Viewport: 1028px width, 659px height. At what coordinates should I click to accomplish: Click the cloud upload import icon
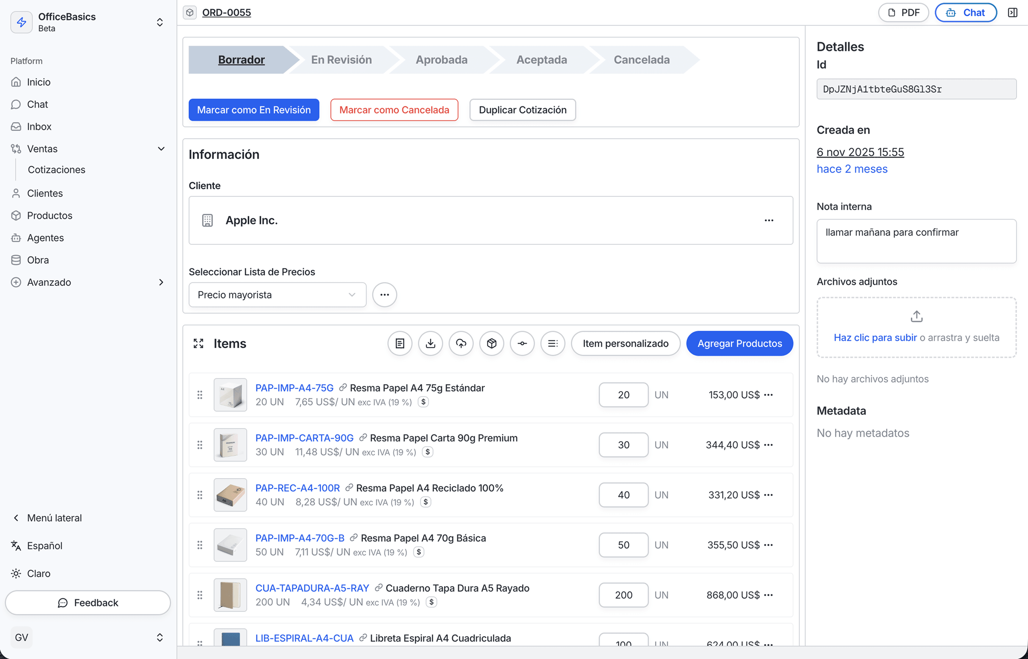[x=461, y=343]
